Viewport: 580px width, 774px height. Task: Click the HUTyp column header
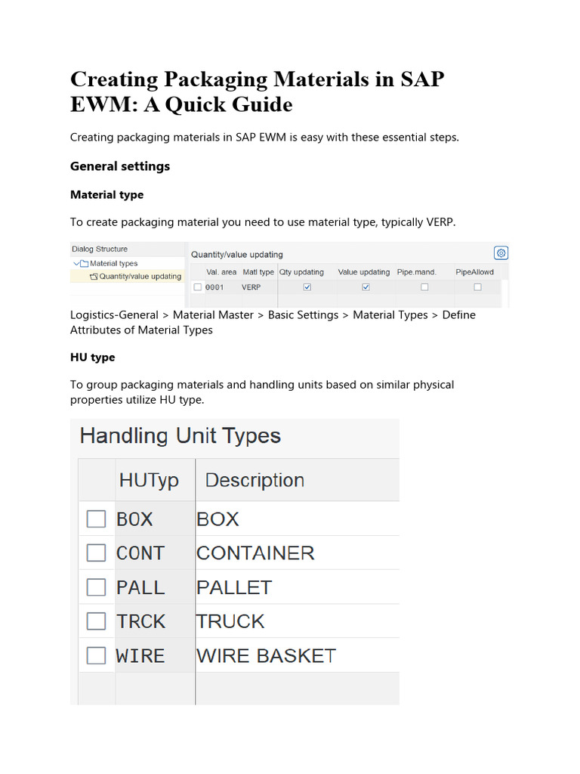(149, 480)
